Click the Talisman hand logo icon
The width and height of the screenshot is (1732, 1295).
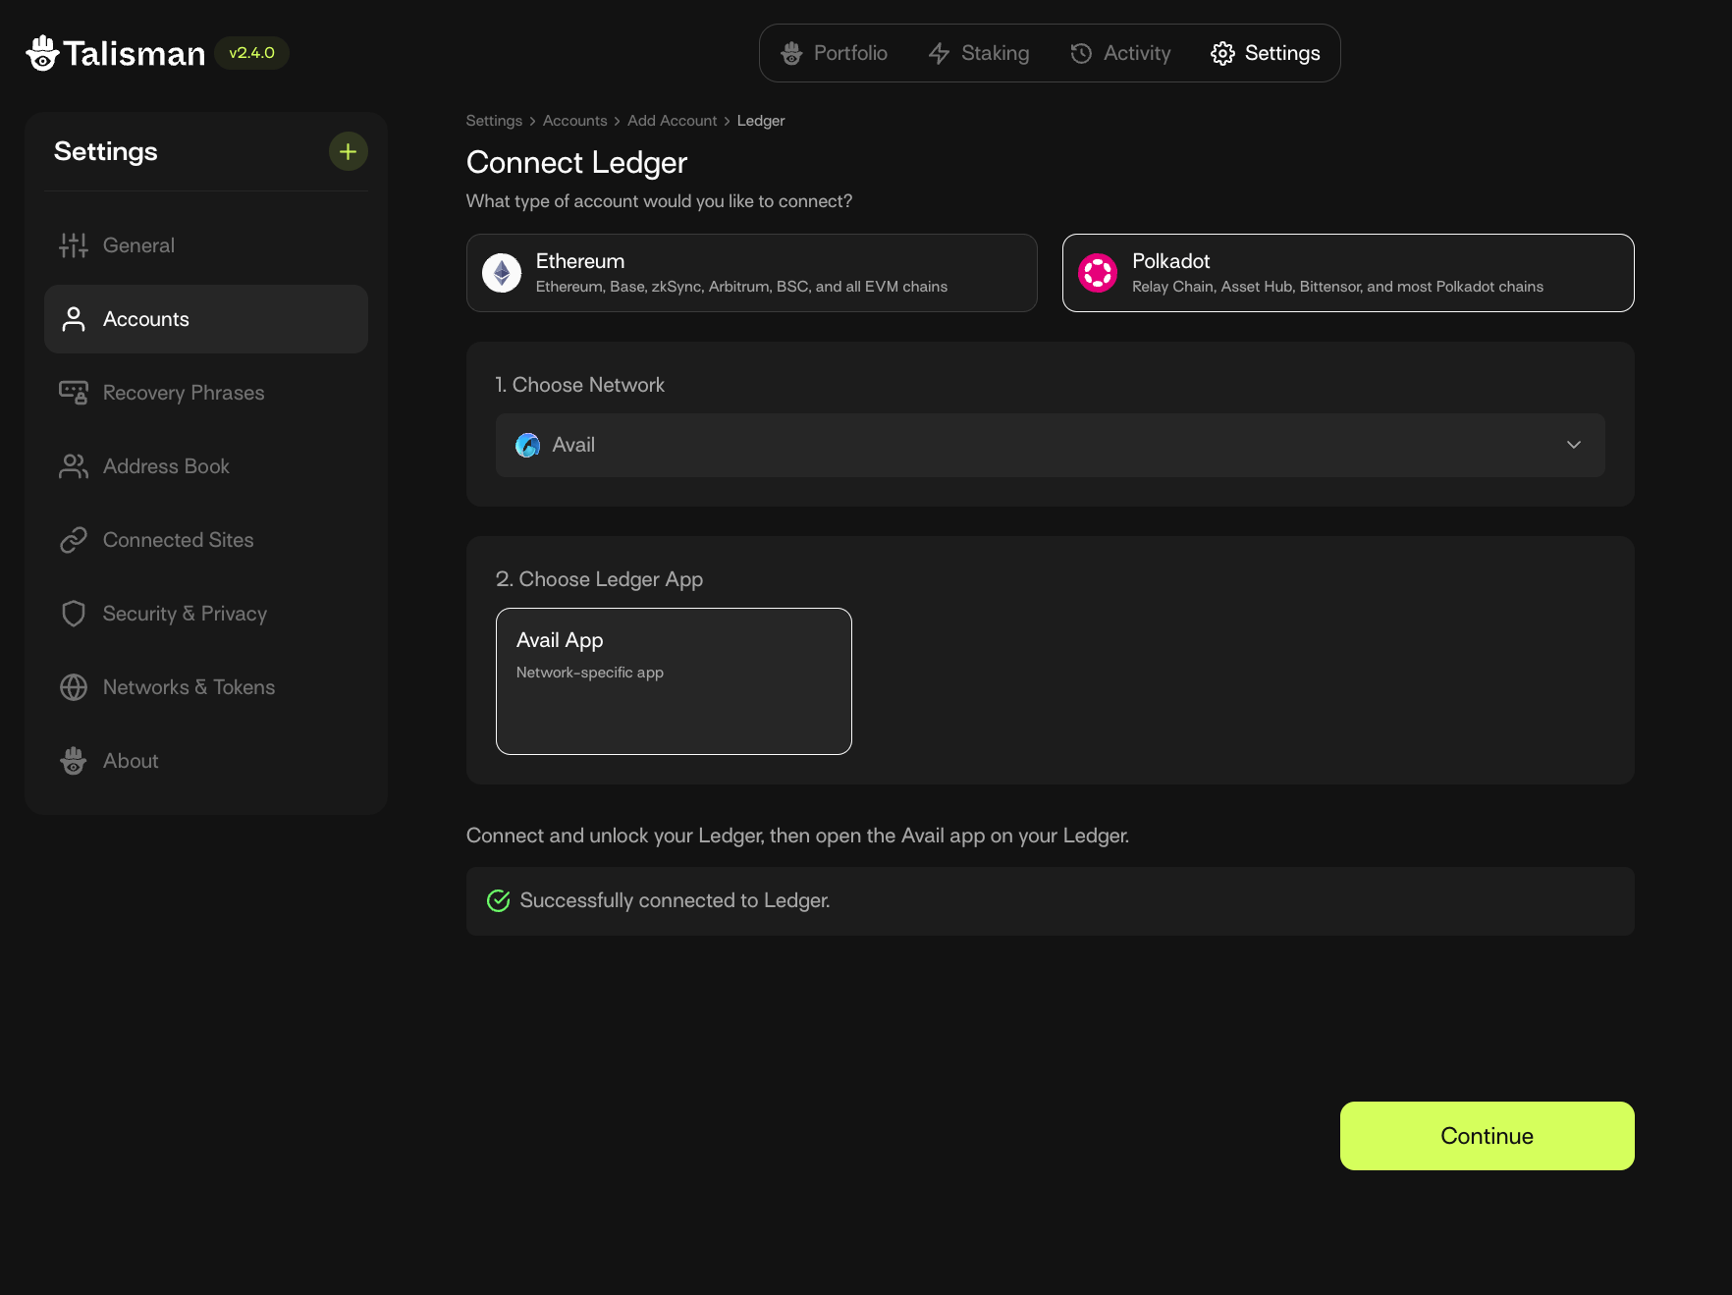coord(42,53)
